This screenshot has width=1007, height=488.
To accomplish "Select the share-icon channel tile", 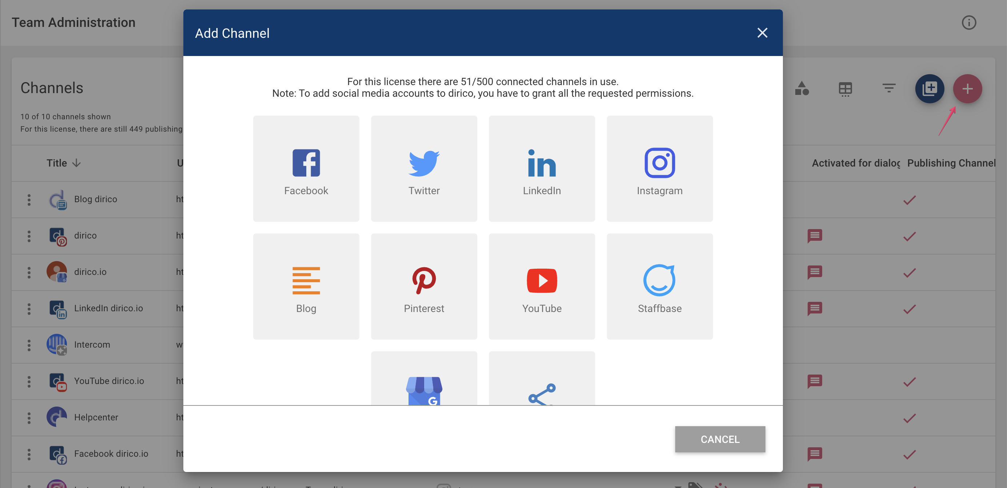I will [x=542, y=378].
